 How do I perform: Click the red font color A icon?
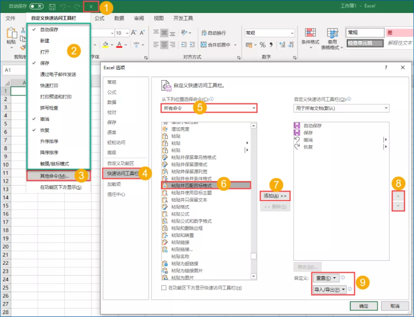click(120, 44)
